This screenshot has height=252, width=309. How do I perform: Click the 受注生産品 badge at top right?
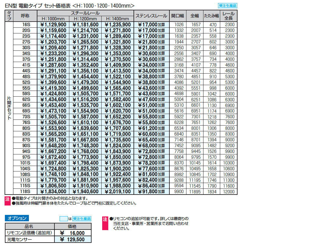tap(227, 5)
